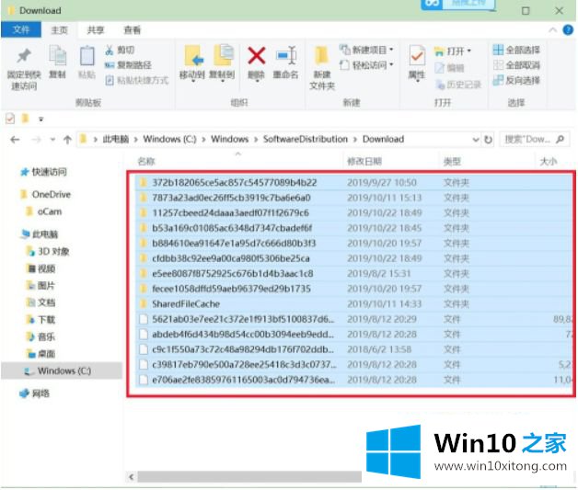
Task: Click the New folder icon
Action: tap(322, 56)
